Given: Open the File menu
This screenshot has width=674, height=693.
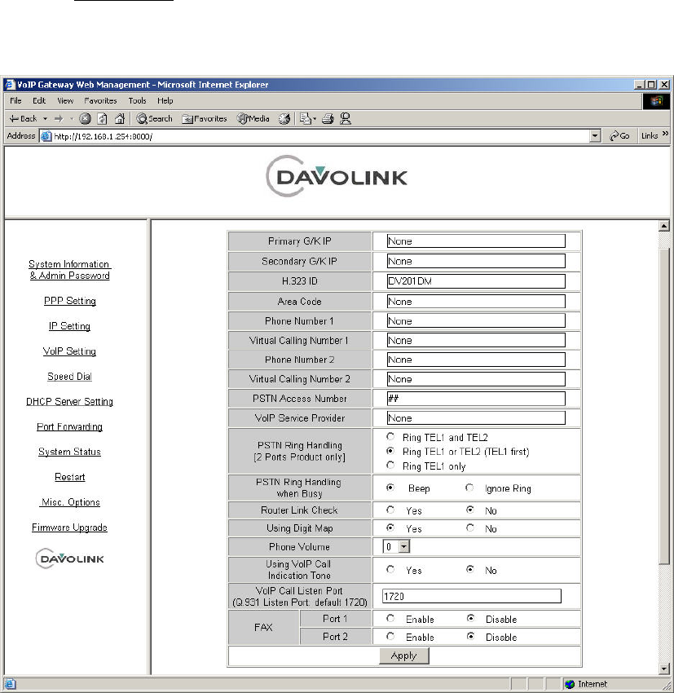Looking at the screenshot, I should point(15,101).
